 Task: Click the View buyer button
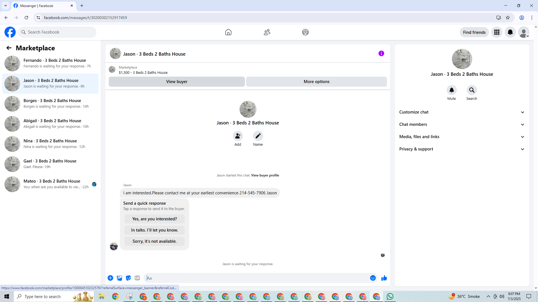[177, 82]
